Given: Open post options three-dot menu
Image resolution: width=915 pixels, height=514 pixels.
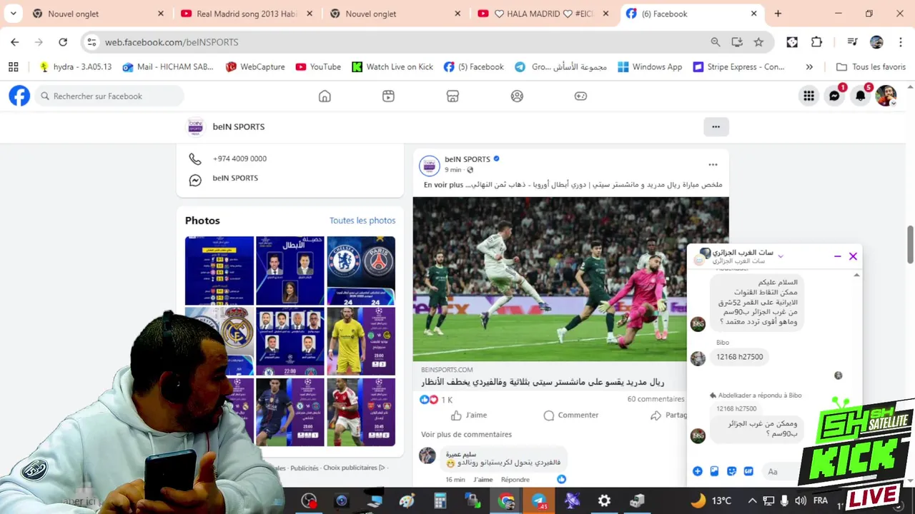Looking at the screenshot, I should (x=713, y=165).
